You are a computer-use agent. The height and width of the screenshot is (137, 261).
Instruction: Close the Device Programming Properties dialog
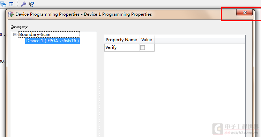244,13
